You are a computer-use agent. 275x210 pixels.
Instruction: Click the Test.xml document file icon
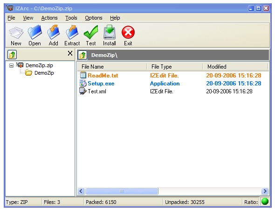[83, 91]
